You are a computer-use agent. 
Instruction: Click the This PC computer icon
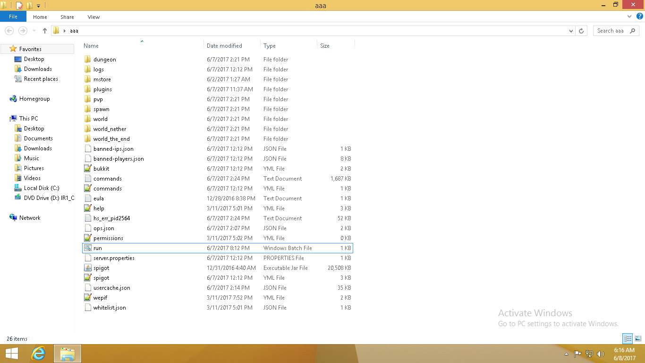pyautogui.click(x=13, y=119)
